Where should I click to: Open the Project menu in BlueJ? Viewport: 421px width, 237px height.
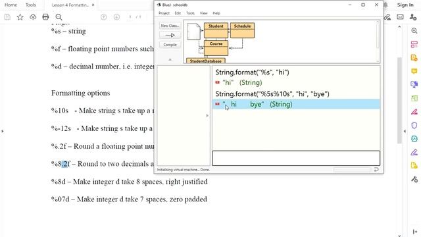(164, 13)
